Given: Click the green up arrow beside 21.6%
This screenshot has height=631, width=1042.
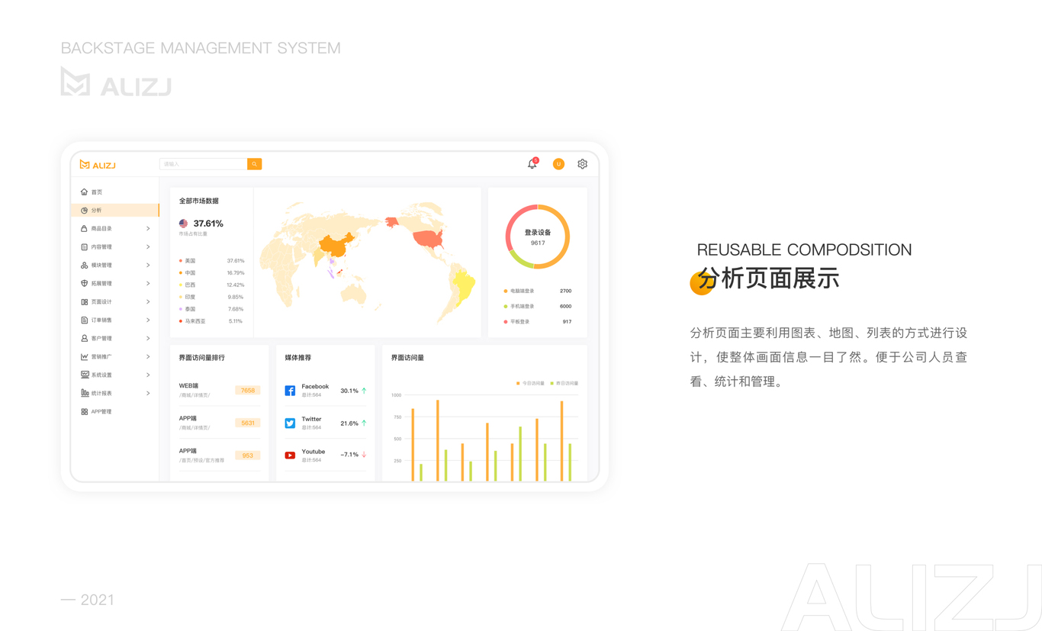Looking at the screenshot, I should tap(364, 423).
